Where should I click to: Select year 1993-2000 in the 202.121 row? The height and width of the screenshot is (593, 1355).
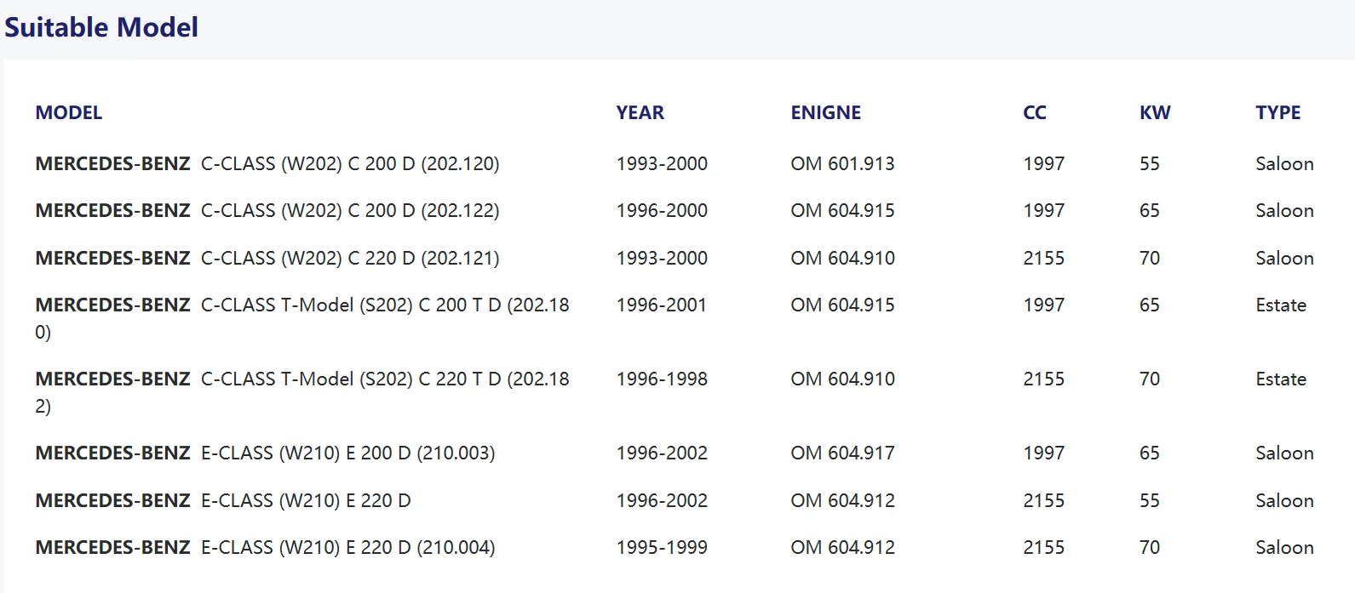coord(662,258)
